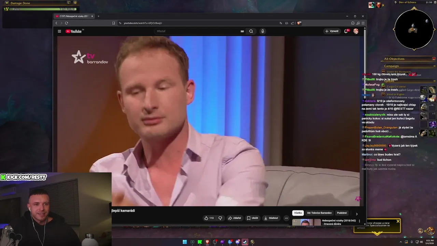Bookmark this page with the bookmark icon
This screenshot has width=437, height=246.
tap(113, 23)
